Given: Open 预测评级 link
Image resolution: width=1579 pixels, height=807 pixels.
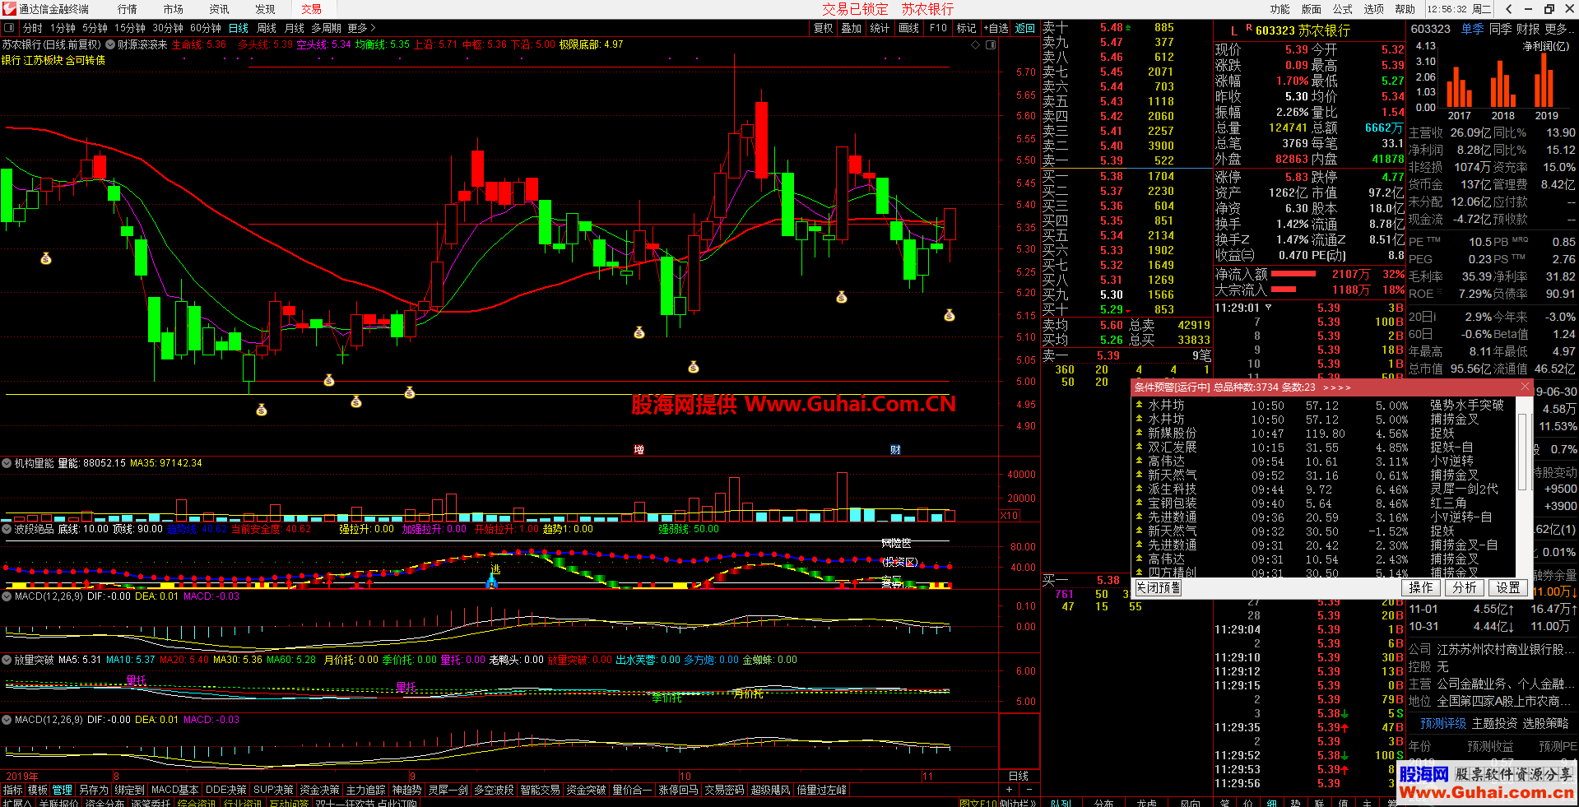Looking at the screenshot, I should tap(1443, 723).
